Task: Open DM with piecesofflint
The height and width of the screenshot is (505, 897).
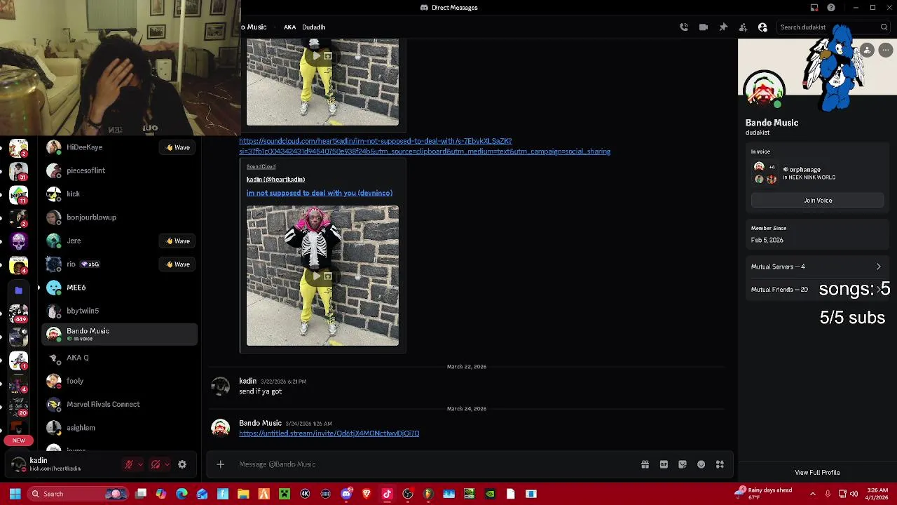Action: click(x=120, y=170)
